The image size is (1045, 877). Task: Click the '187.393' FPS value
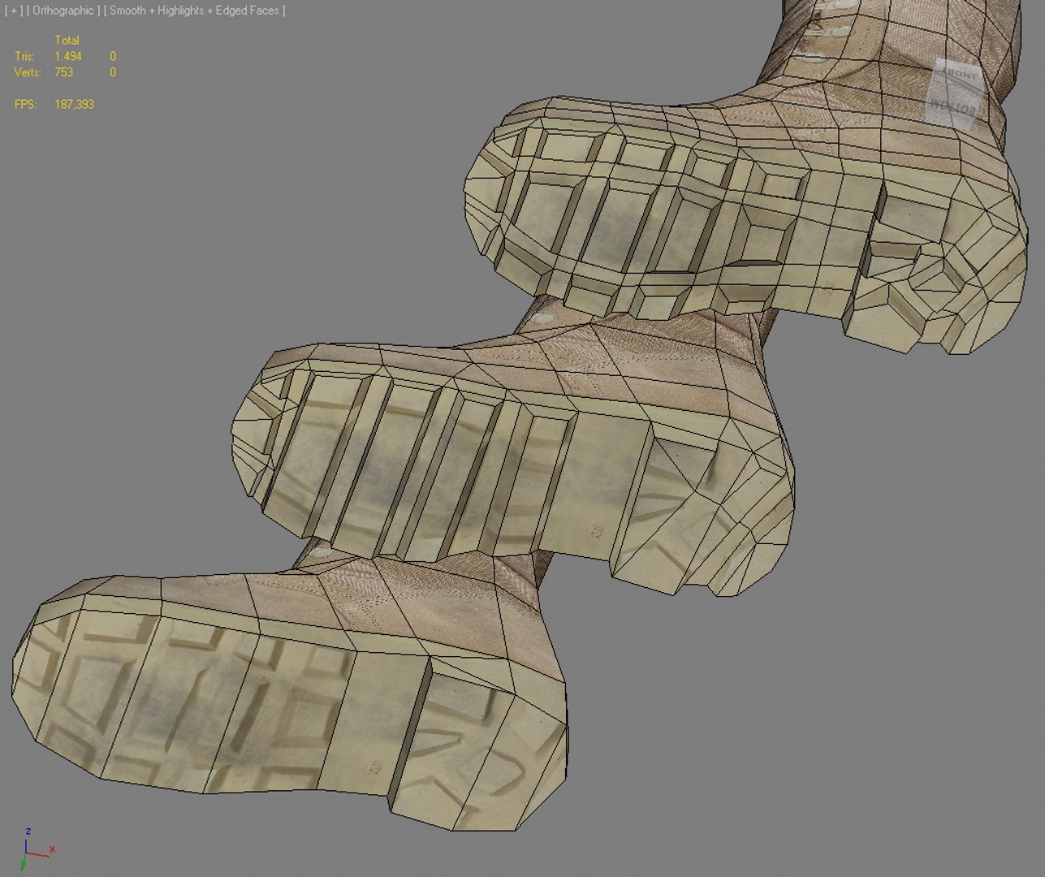click(x=74, y=105)
